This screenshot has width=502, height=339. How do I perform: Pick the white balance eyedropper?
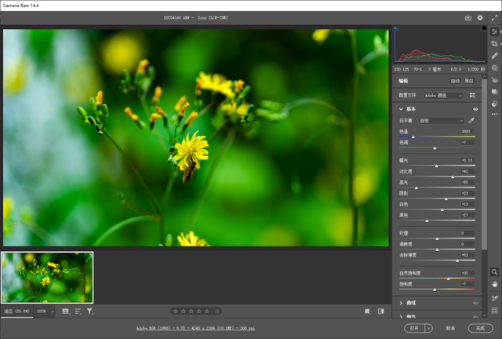pos(472,121)
